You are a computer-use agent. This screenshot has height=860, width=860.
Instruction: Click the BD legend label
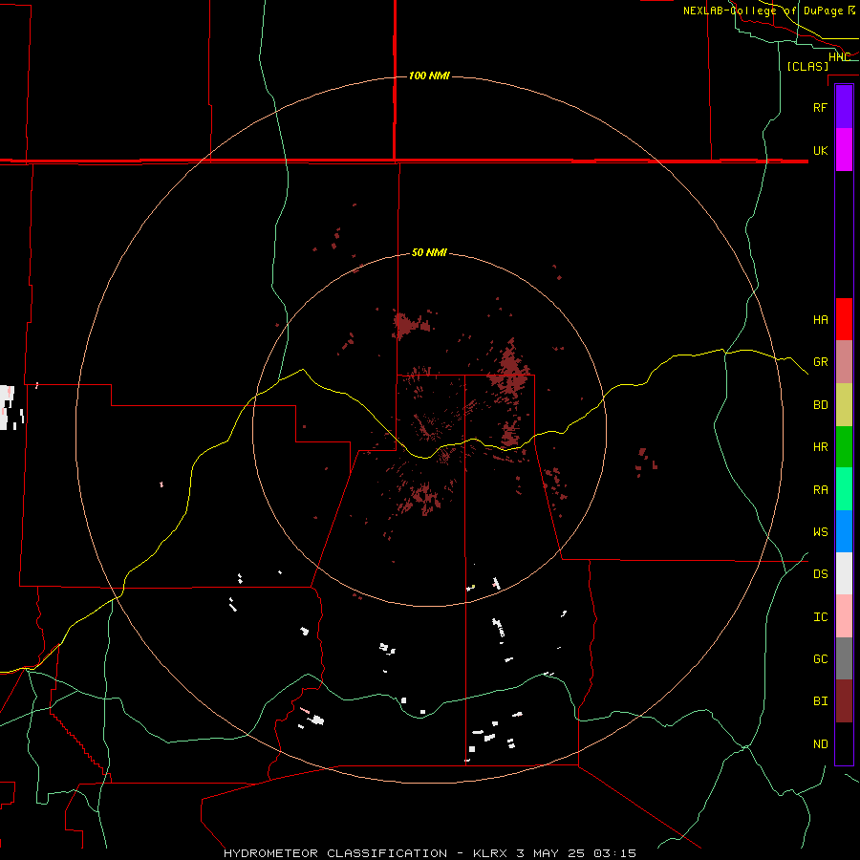(x=820, y=405)
